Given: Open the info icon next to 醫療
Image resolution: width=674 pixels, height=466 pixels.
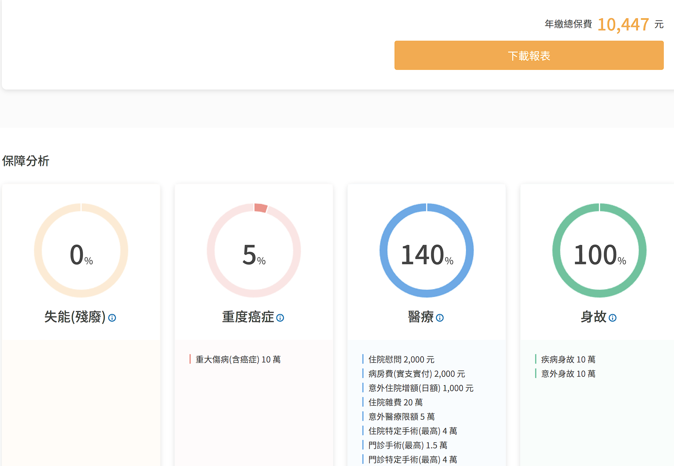Looking at the screenshot, I should click(x=440, y=318).
